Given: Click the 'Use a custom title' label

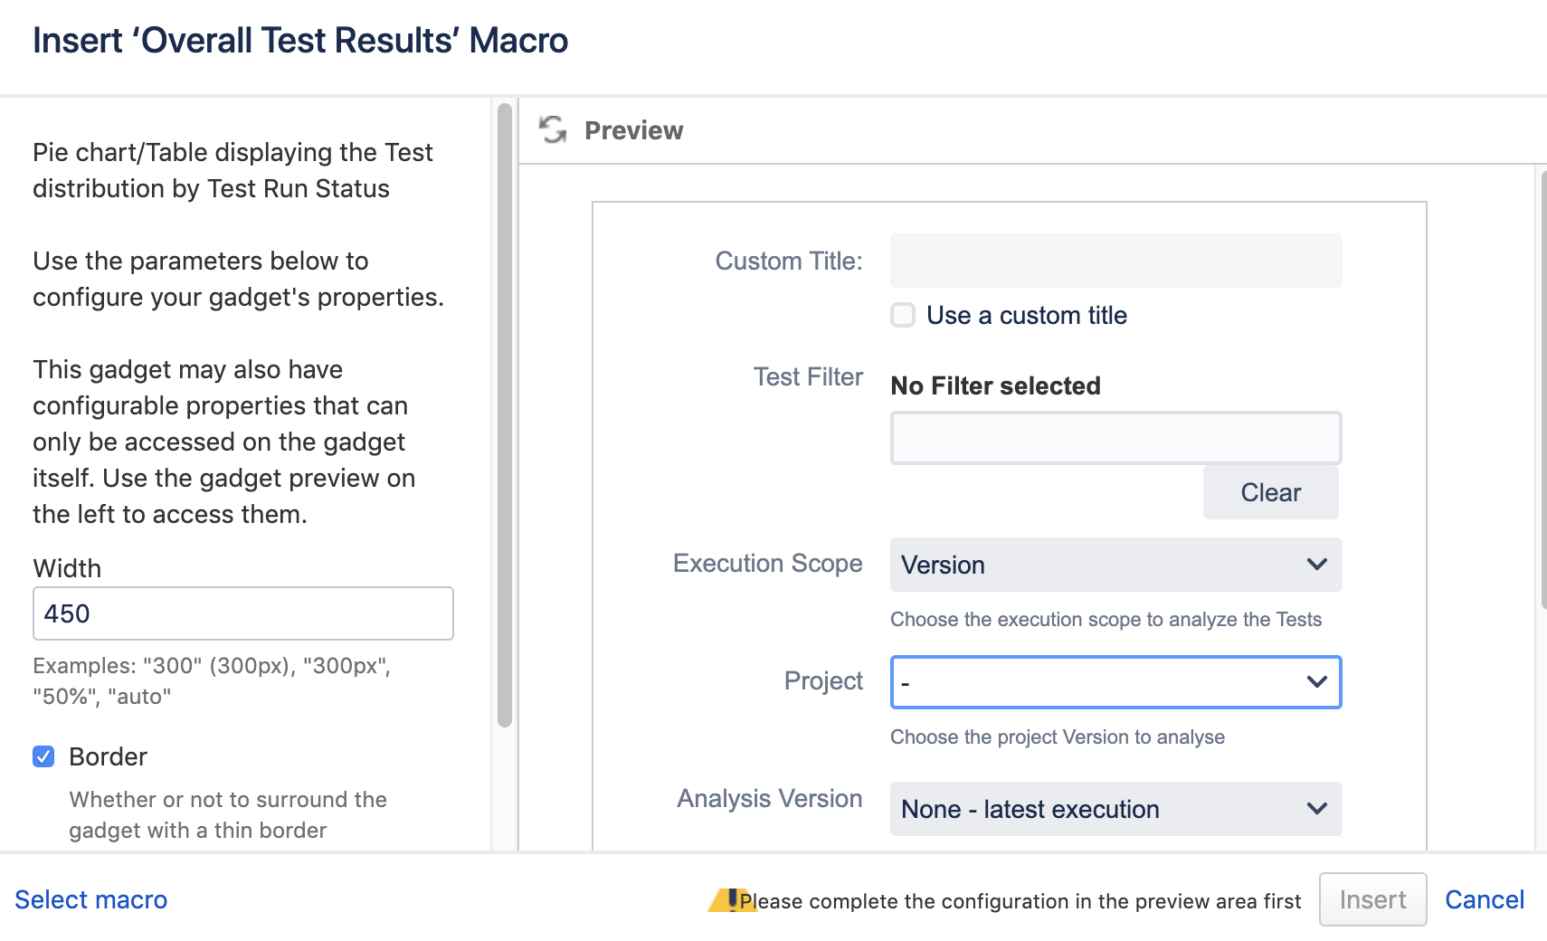Looking at the screenshot, I should coord(1026,315).
